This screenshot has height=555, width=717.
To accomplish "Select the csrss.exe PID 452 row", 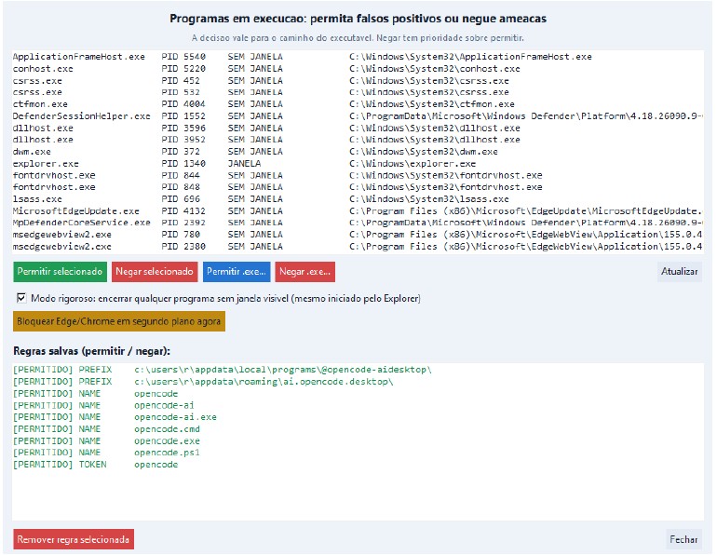I will (358, 80).
